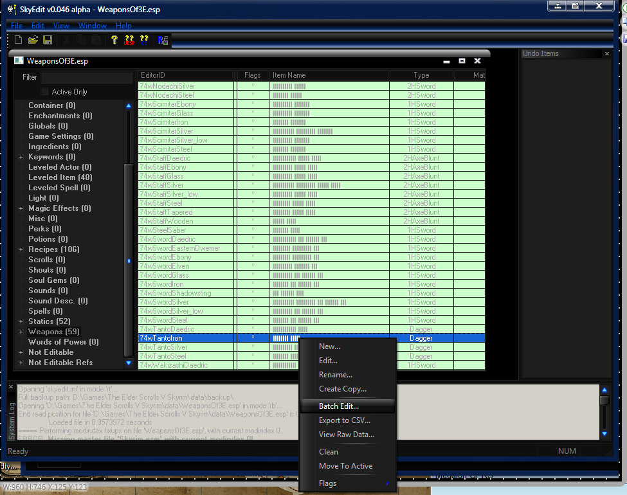The image size is (627, 495).
Task: Click the RE resource viewer toolbar icon
Action: [x=163, y=40]
